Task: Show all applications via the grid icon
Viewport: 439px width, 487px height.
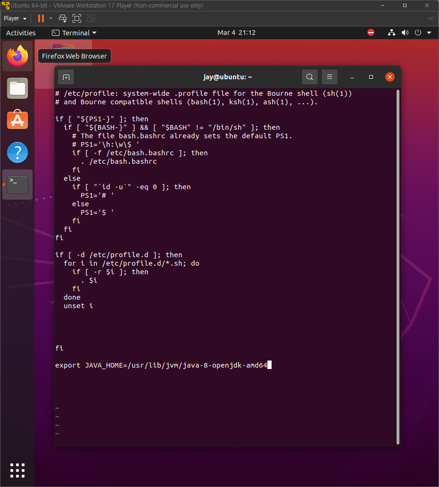Action: click(x=17, y=470)
